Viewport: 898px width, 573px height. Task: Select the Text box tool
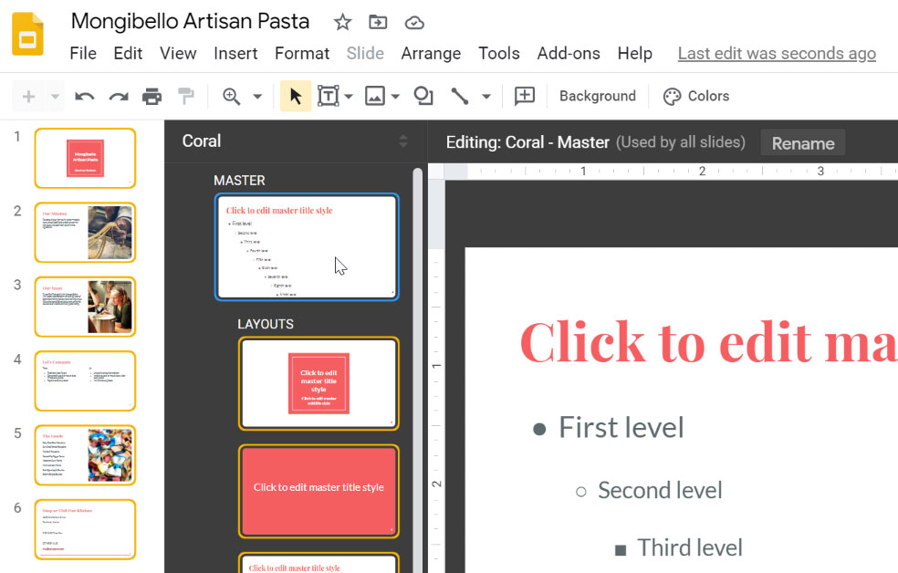click(x=329, y=97)
